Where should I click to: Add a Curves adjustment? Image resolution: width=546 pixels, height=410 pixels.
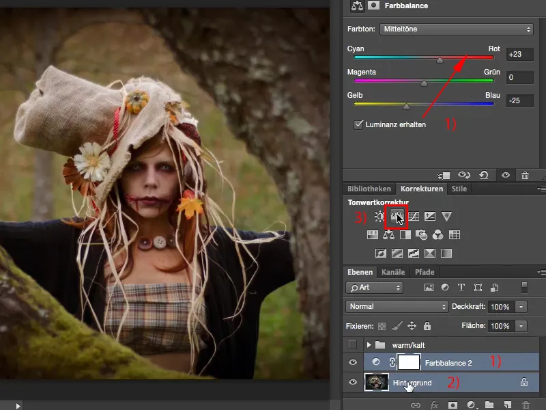tap(414, 217)
